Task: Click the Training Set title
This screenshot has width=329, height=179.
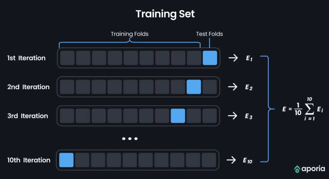Action: point(165,14)
